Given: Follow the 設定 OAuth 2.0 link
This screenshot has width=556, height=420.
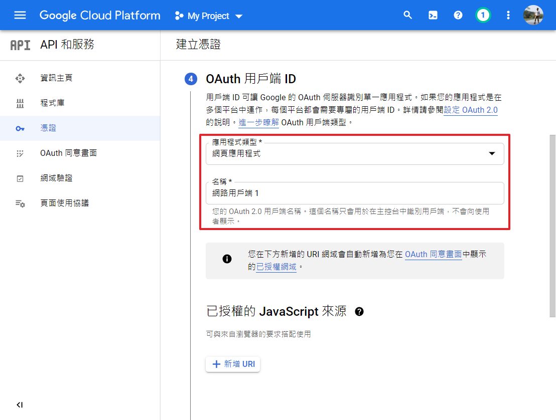Looking at the screenshot, I should (x=471, y=110).
